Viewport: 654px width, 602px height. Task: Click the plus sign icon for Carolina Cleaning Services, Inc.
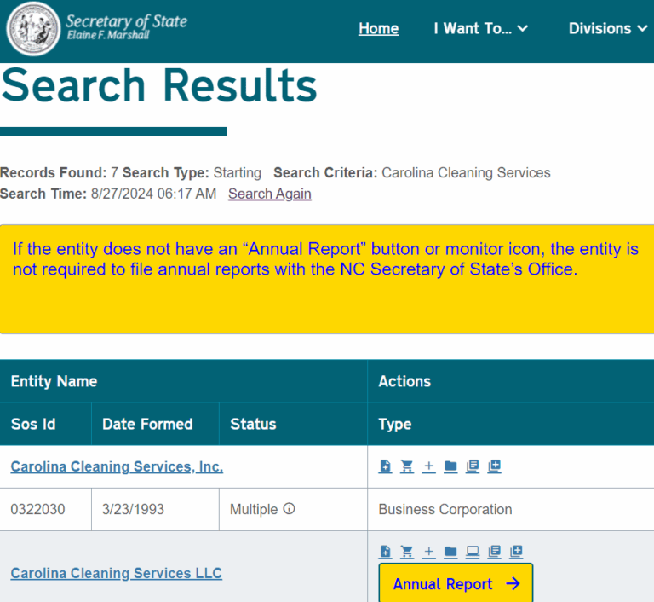click(429, 466)
